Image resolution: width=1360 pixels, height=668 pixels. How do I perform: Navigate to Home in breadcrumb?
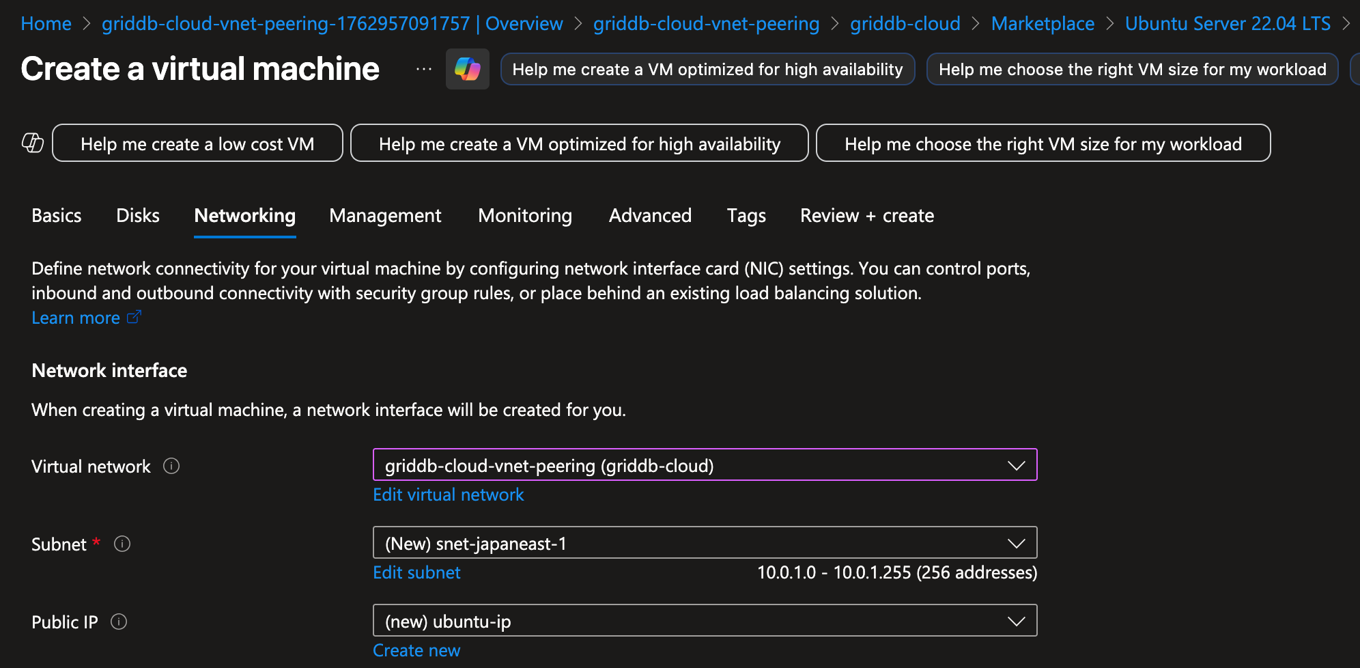coord(46,24)
